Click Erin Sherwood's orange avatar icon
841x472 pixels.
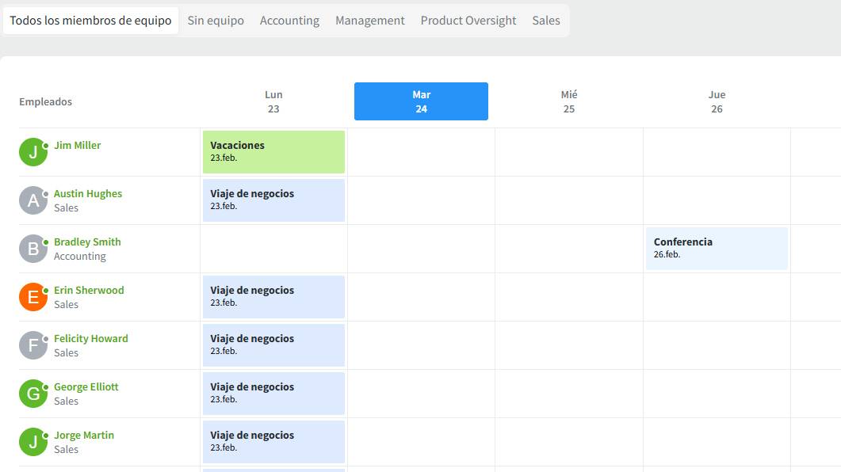[33, 297]
